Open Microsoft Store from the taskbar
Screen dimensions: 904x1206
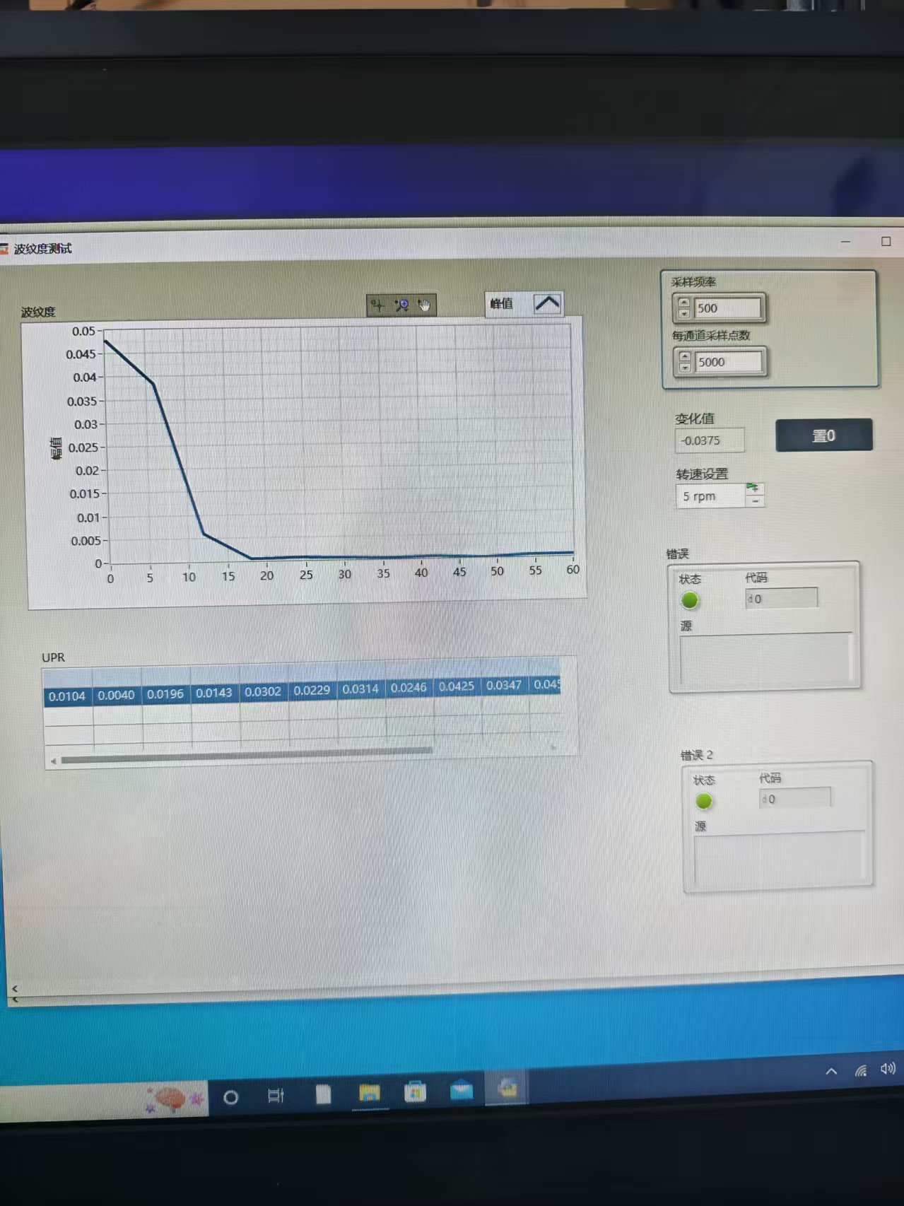[x=415, y=1092]
